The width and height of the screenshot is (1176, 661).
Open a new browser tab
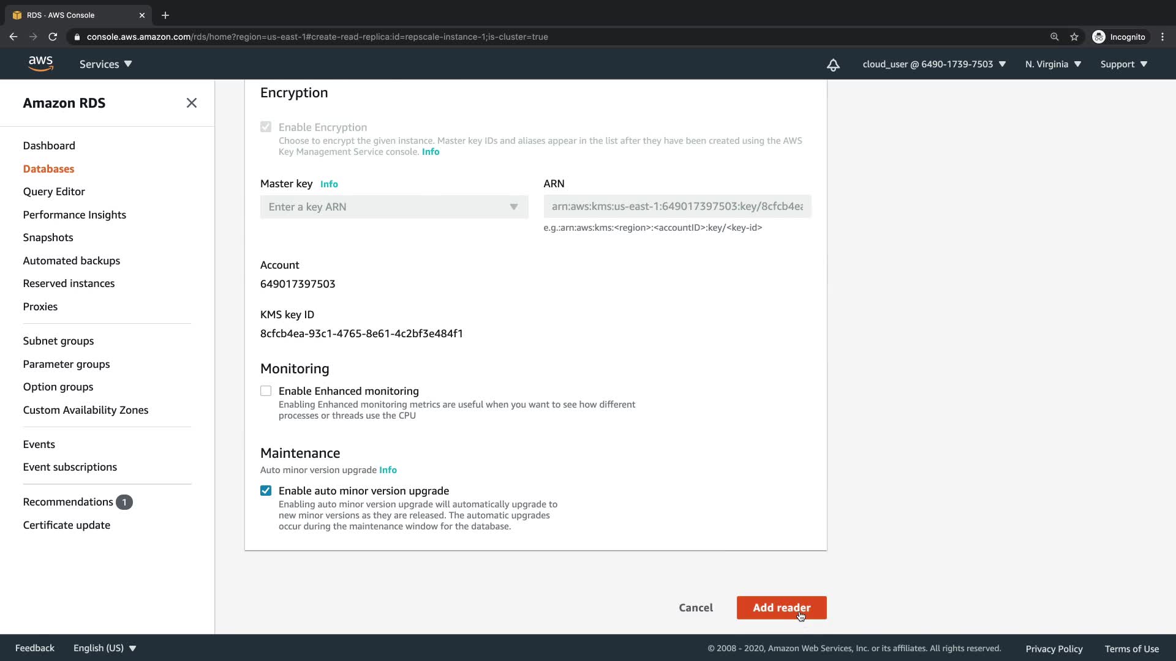165,15
